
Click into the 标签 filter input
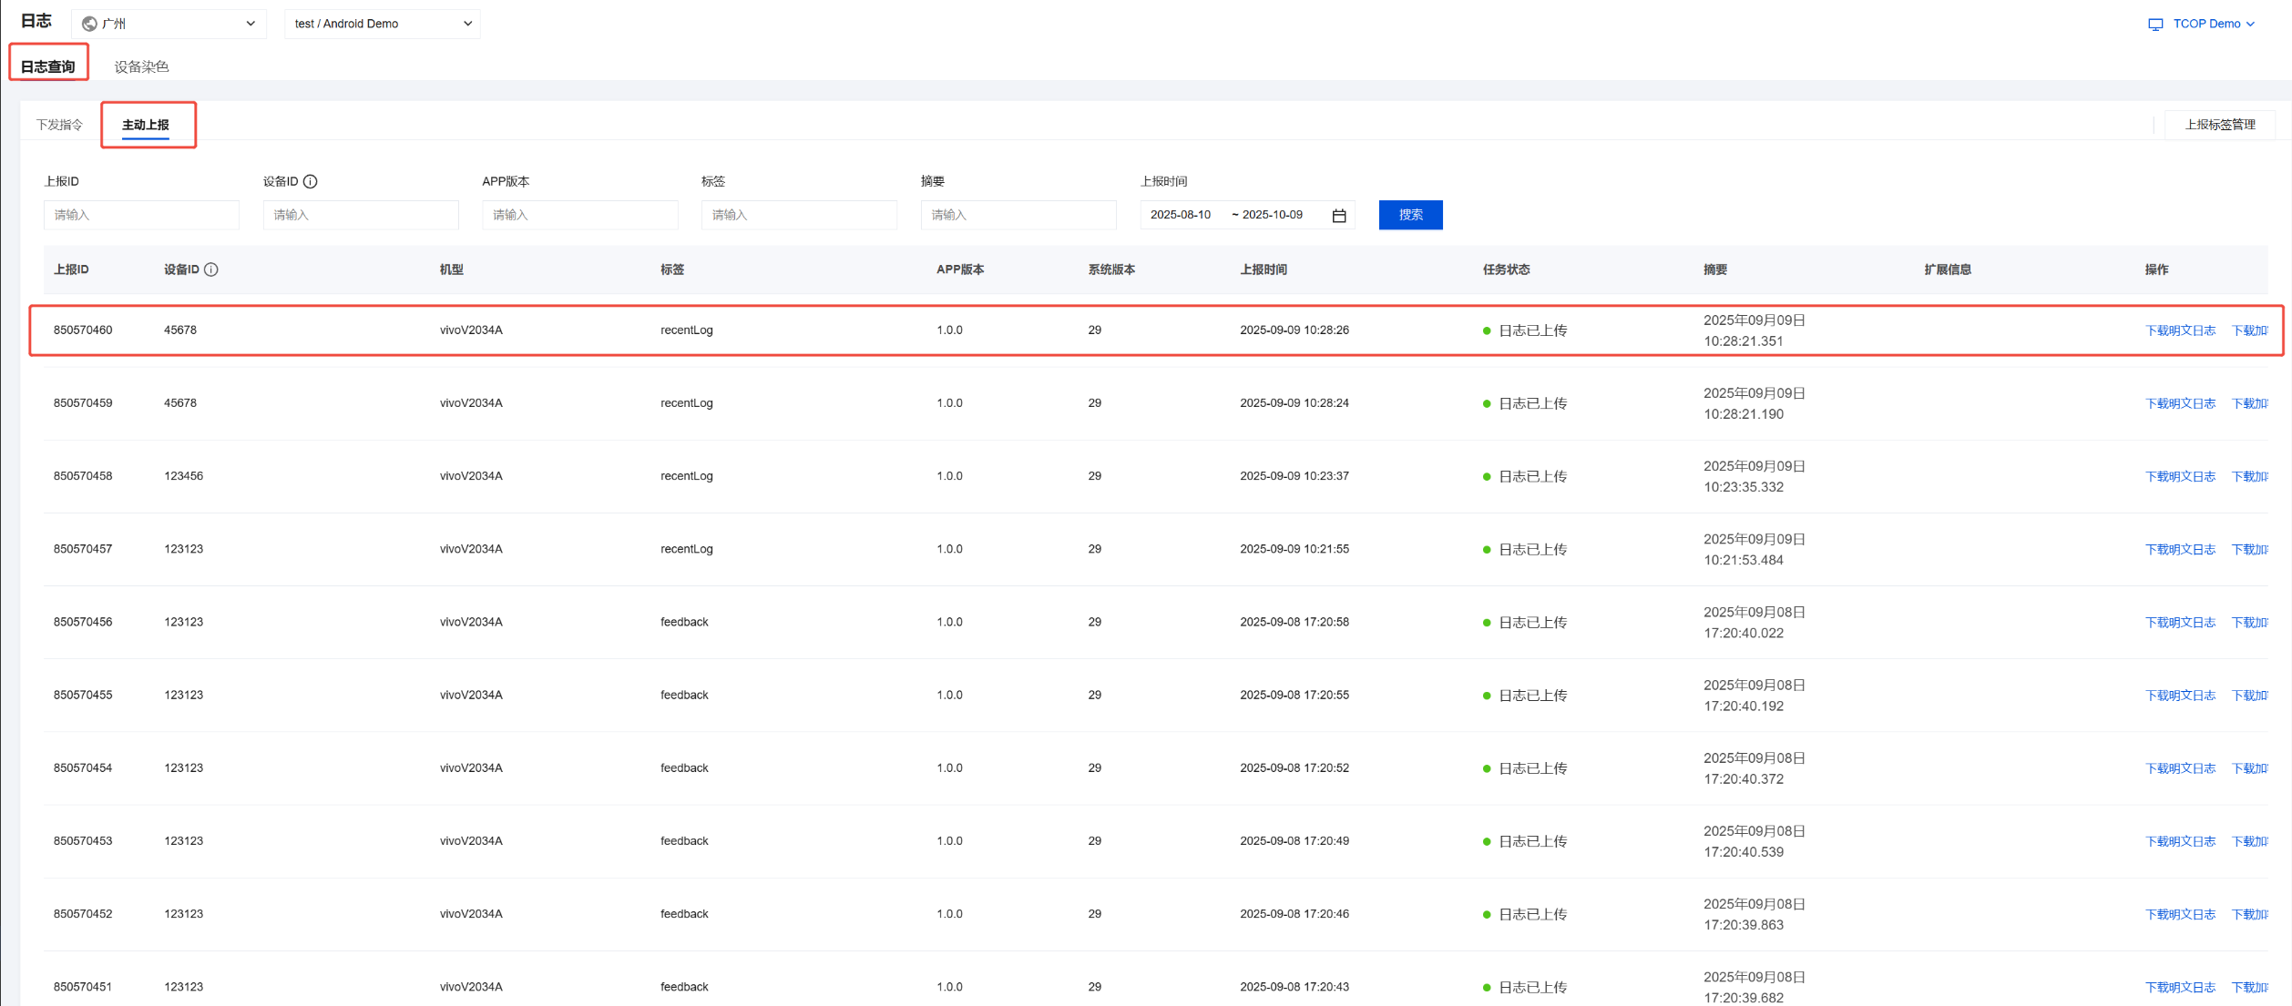point(798,215)
